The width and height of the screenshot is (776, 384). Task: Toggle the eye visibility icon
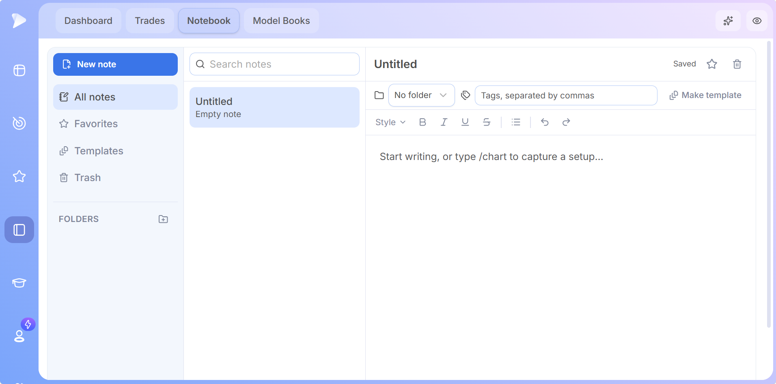point(757,21)
